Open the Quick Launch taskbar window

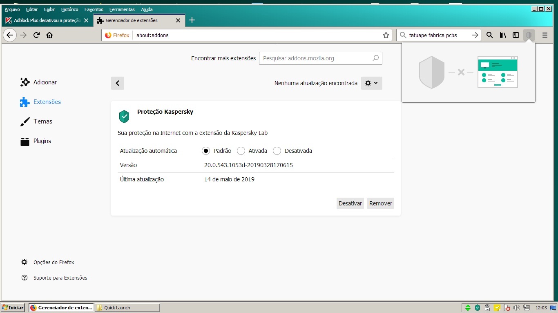pos(127,308)
